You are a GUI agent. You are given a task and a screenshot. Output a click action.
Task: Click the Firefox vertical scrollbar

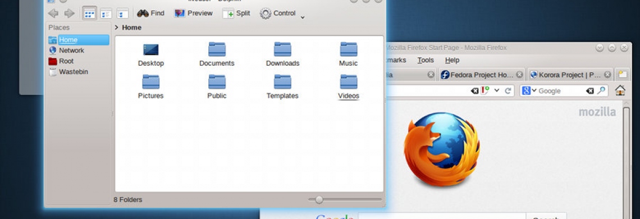(626, 163)
